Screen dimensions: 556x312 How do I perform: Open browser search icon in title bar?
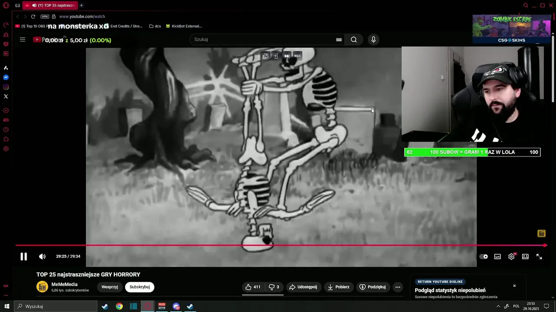tap(526, 5)
